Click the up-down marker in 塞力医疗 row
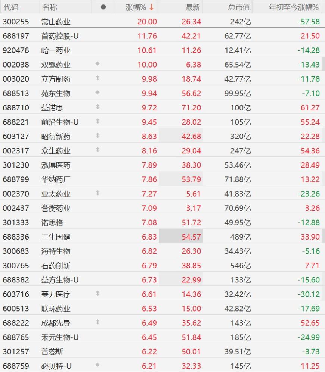This screenshot has width=325, height=372. click(97, 293)
